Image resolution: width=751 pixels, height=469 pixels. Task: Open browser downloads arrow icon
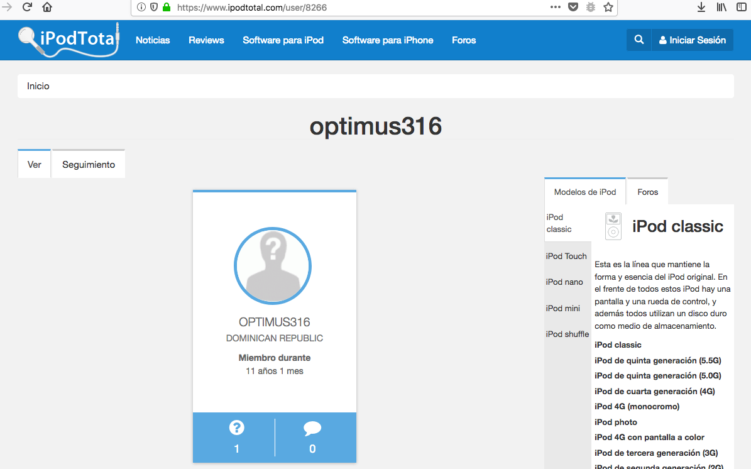coord(701,7)
